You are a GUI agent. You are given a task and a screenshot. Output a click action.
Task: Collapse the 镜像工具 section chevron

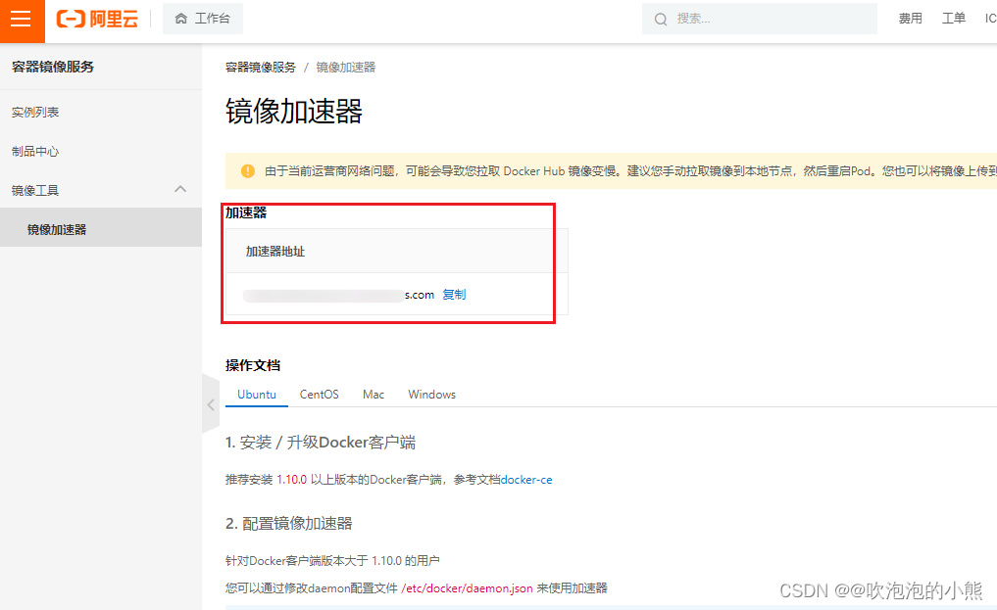(180, 189)
